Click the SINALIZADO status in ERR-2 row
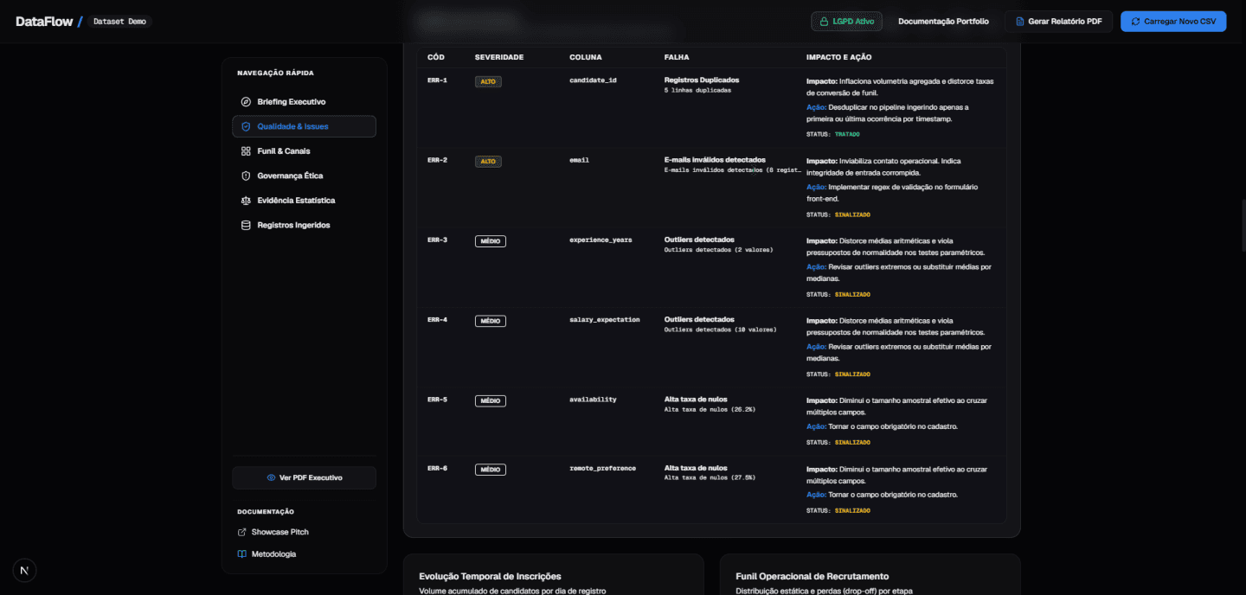1246x595 pixels. click(x=852, y=214)
